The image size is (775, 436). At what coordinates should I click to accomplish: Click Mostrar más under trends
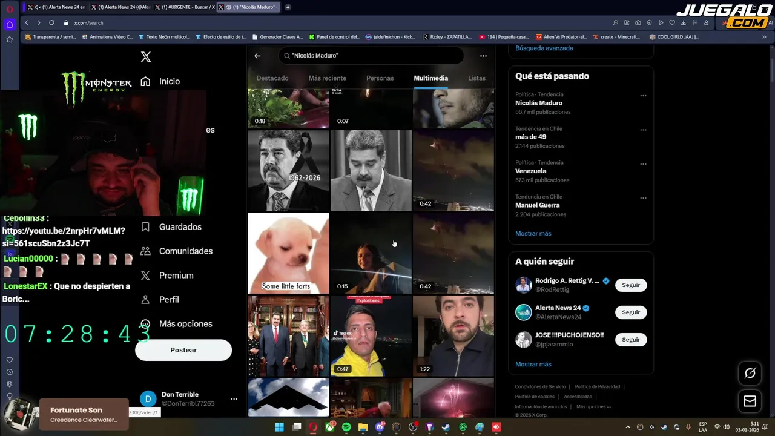point(533,233)
